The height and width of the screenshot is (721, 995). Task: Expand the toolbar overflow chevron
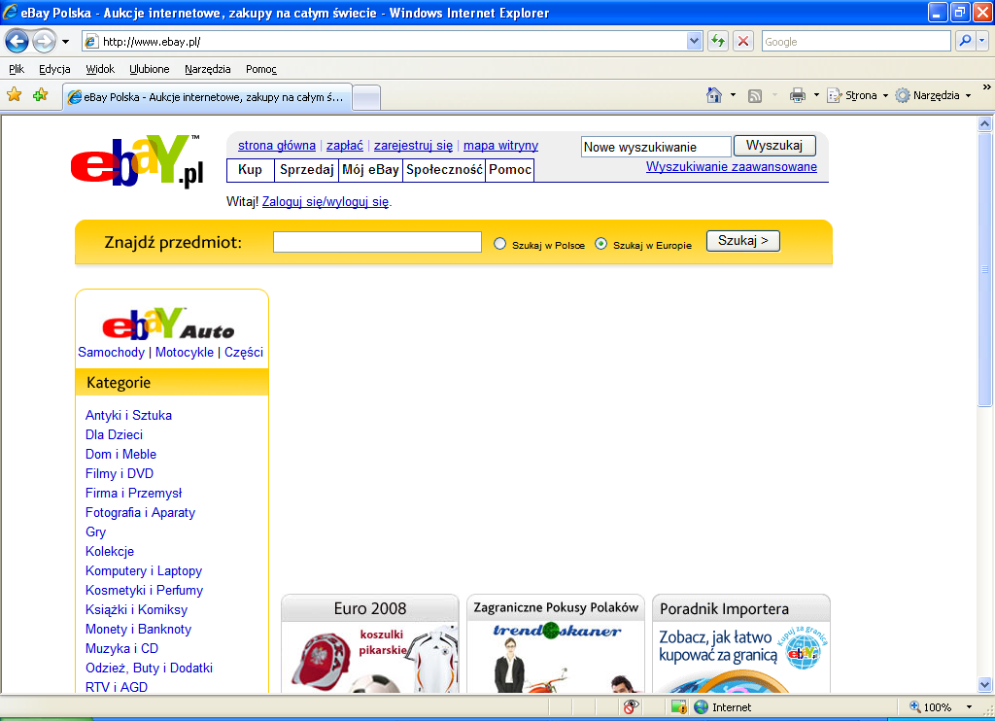click(x=987, y=86)
